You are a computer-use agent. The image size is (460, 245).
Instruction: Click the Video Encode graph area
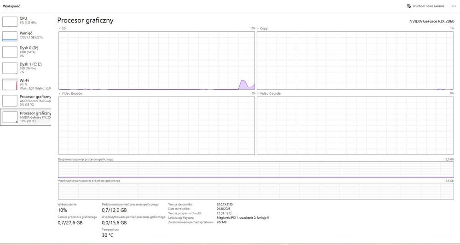[157, 125]
